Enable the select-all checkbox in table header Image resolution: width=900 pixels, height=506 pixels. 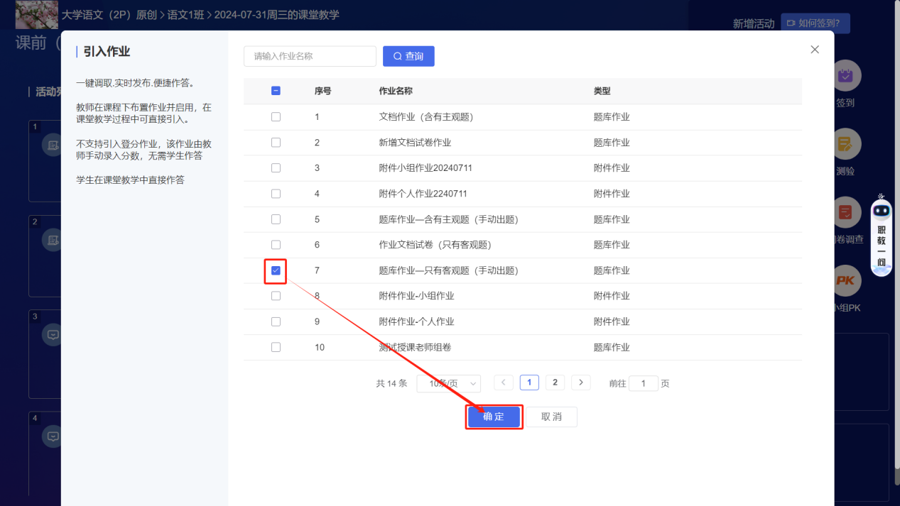pos(276,91)
